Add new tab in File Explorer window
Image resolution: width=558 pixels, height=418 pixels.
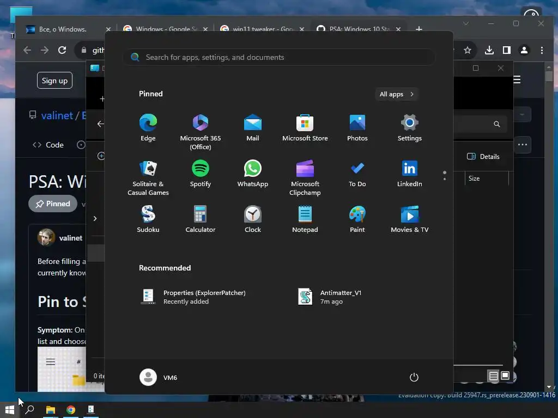102,99
